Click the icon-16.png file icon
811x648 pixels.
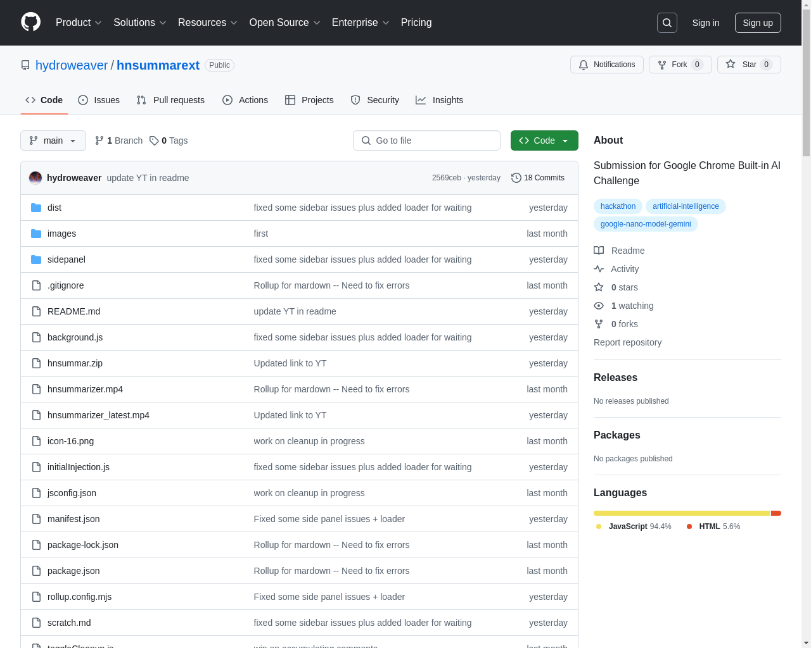pyautogui.click(x=36, y=441)
